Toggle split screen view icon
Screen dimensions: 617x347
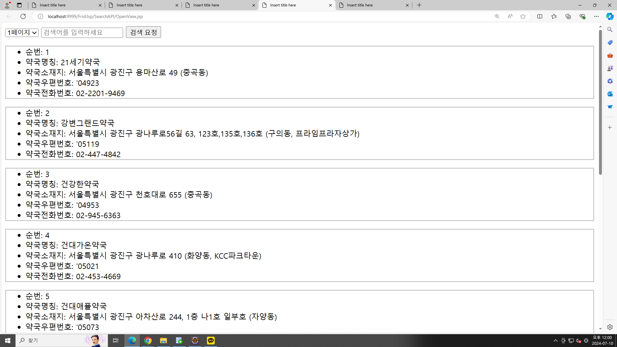tap(540, 16)
